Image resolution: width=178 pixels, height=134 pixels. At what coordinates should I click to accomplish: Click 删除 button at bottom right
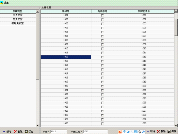point(161,131)
